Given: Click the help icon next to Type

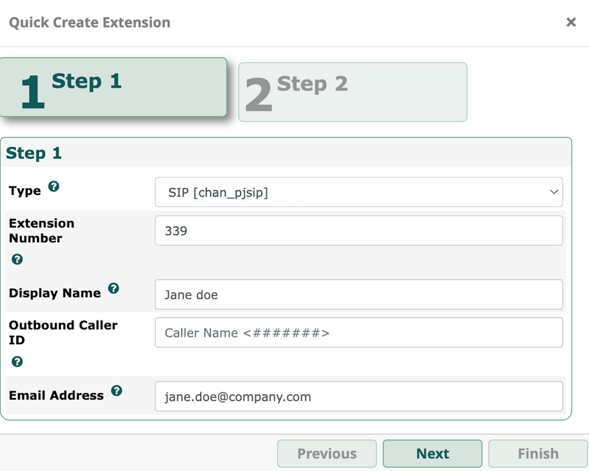Looking at the screenshot, I should [x=53, y=187].
